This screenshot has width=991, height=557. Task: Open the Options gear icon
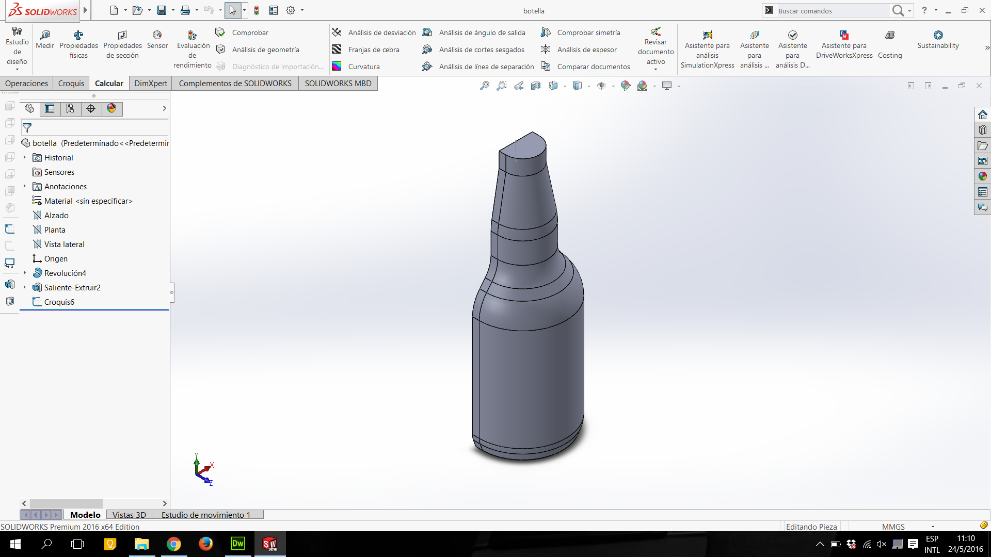coord(291,10)
